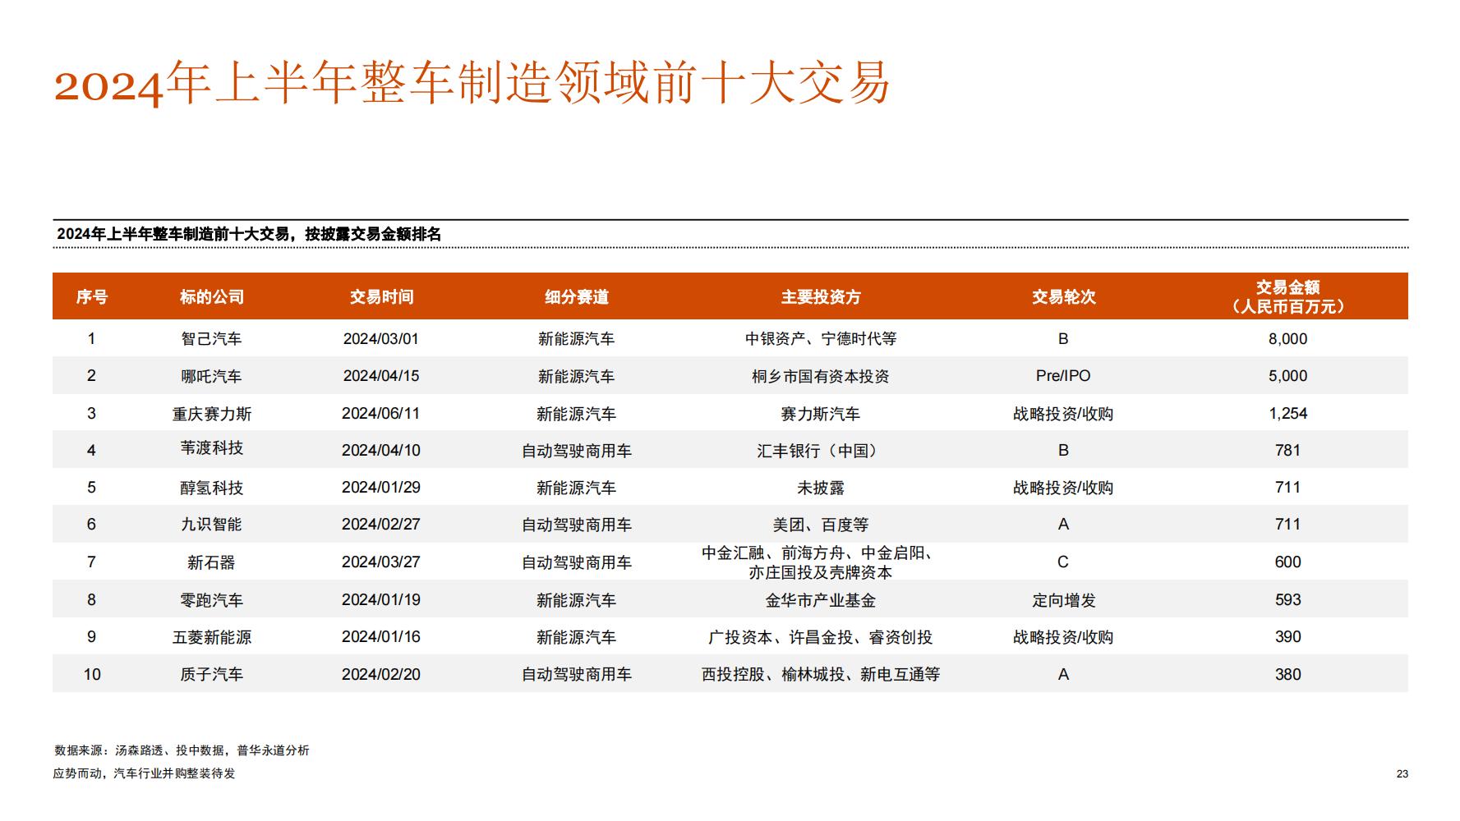This screenshot has width=1460, height=821.
Task: Click date 2024/04/15
Action: (381, 376)
